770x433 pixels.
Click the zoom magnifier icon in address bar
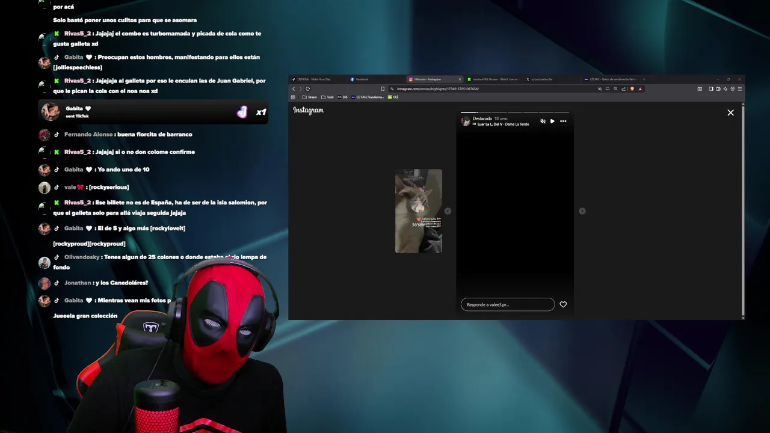[x=615, y=89]
